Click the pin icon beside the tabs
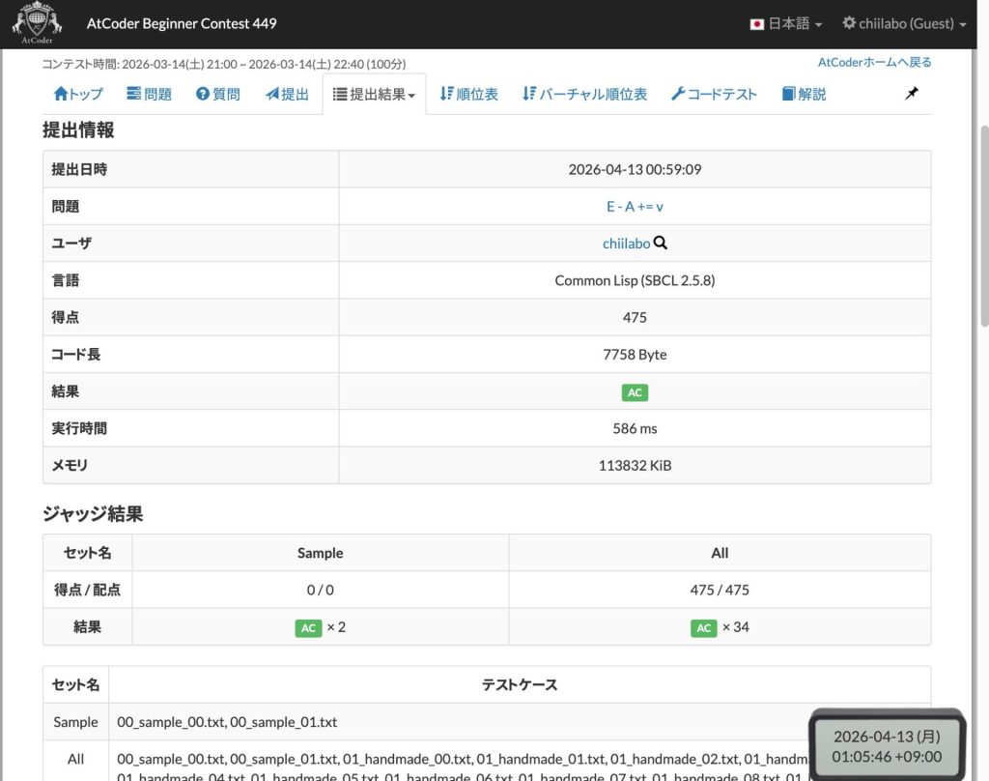The image size is (989, 781). coord(912,94)
